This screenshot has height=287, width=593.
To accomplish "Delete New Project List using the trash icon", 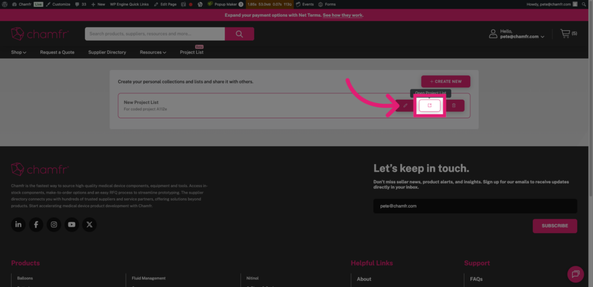I will 454,106.
